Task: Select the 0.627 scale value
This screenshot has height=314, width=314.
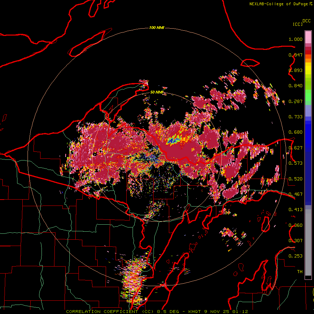Action: click(x=296, y=148)
